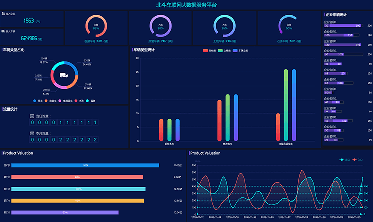Click the building icon beside 接入企业
The image size is (373, 222).
pos(3,14)
